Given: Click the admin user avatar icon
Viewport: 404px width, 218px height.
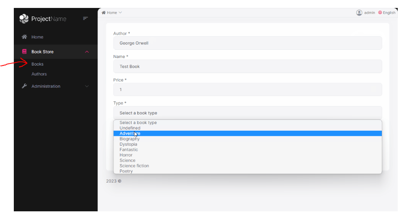Looking at the screenshot, I should [x=359, y=13].
